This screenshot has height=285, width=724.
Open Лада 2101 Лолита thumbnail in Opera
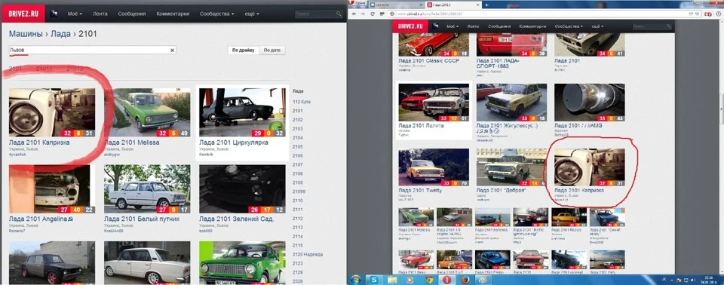click(x=434, y=103)
